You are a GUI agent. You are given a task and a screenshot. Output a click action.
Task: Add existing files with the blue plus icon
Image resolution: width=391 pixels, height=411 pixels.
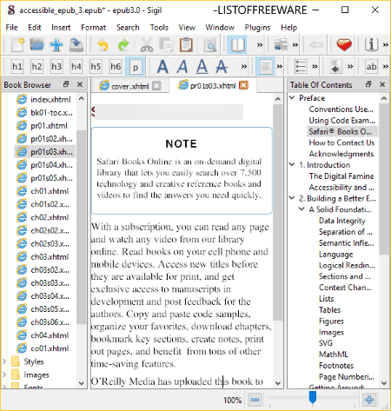click(x=56, y=45)
